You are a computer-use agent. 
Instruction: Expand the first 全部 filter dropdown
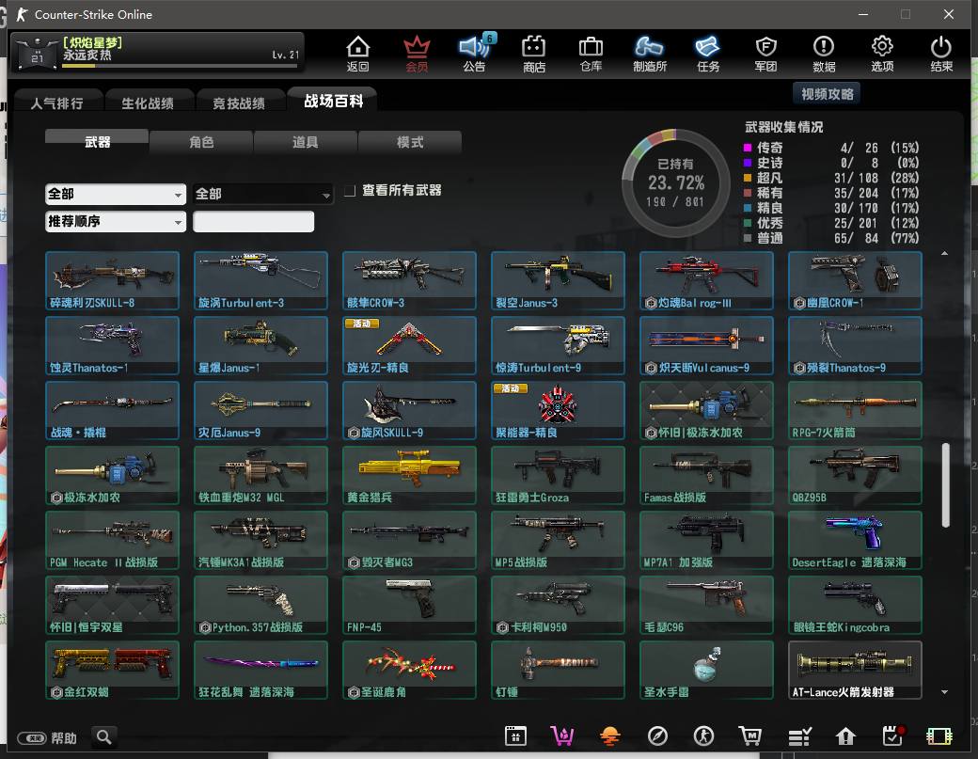(x=115, y=194)
